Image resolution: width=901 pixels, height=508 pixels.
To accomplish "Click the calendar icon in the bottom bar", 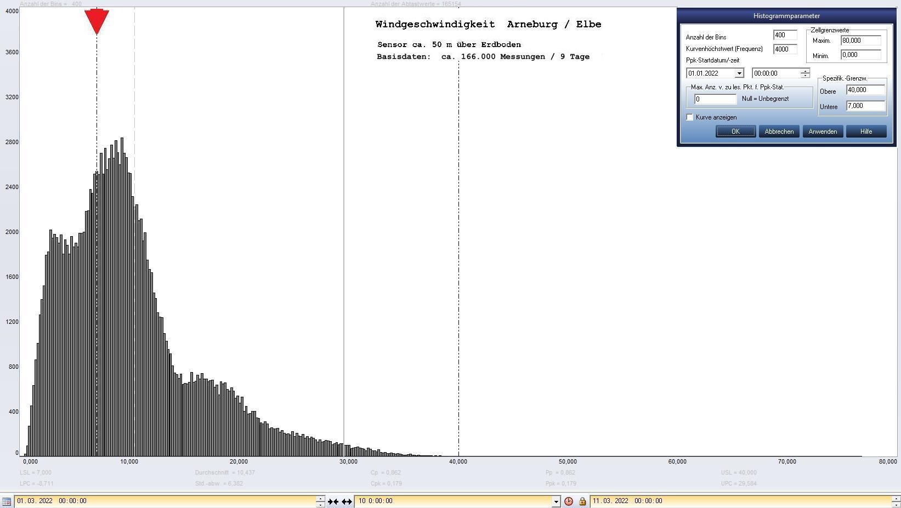I will pos(6,501).
